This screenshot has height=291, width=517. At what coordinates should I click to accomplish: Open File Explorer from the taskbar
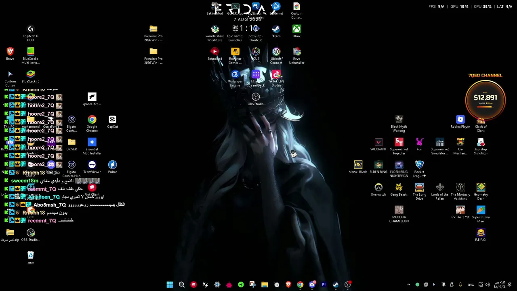pyautogui.click(x=265, y=285)
